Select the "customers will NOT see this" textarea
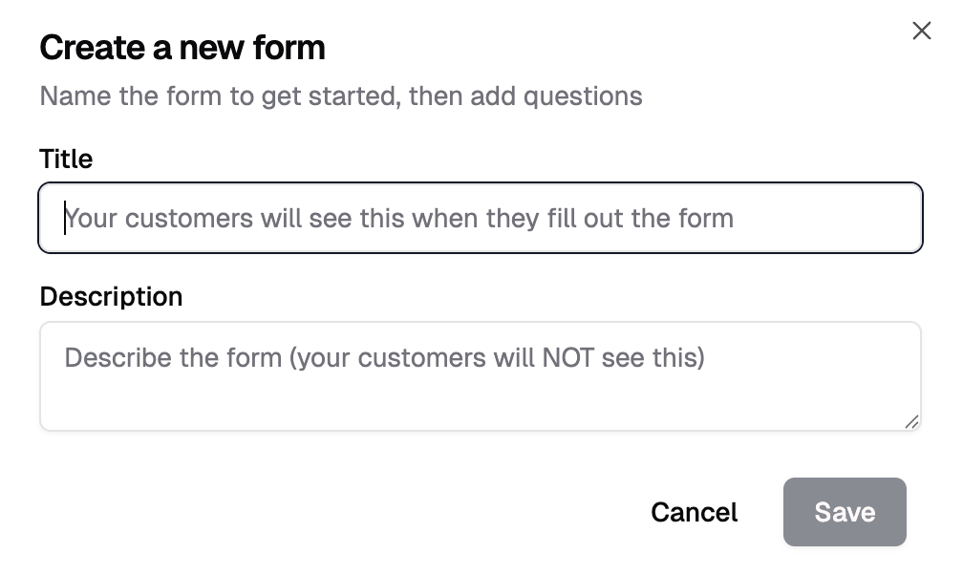 click(480, 375)
